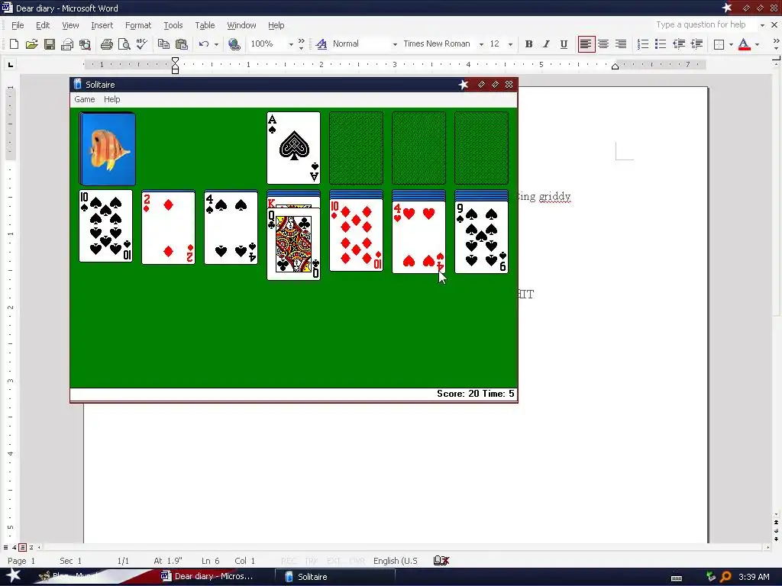Apply the red font color button
This screenshot has height=586, width=782.
744,44
